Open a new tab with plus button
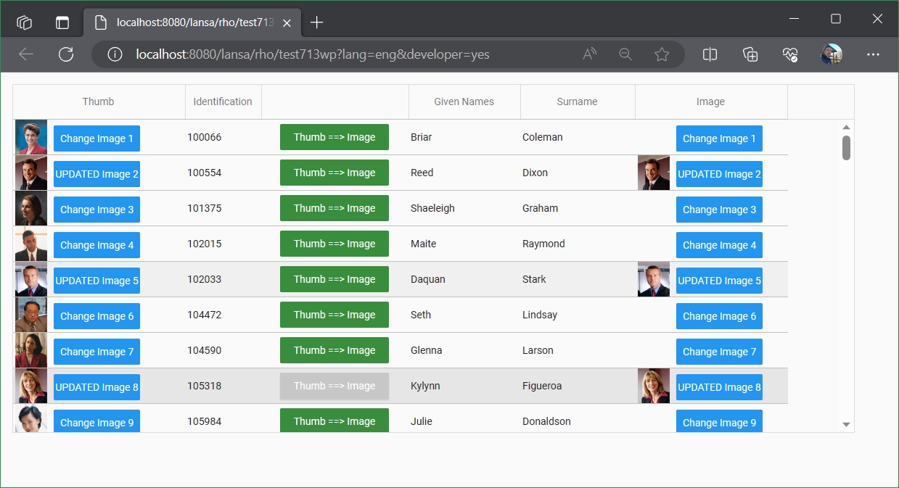The height and width of the screenshot is (488, 899). click(316, 22)
